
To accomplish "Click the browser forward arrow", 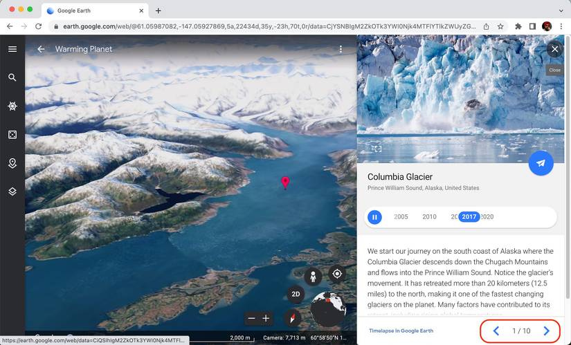I will point(24,26).
